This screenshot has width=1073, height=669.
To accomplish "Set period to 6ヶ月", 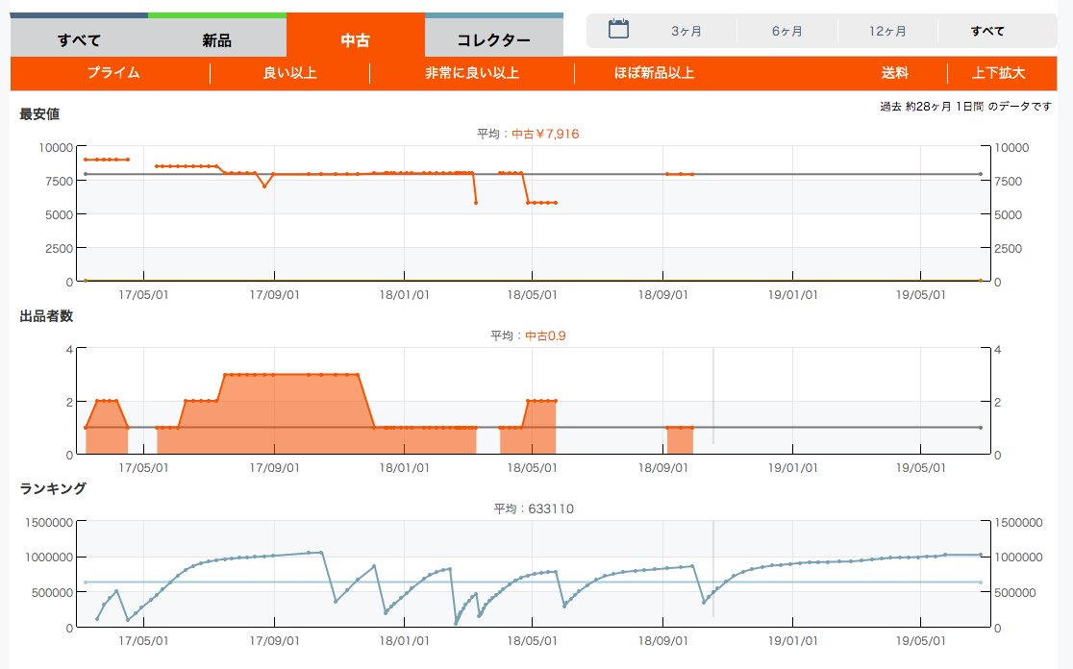I will (786, 31).
